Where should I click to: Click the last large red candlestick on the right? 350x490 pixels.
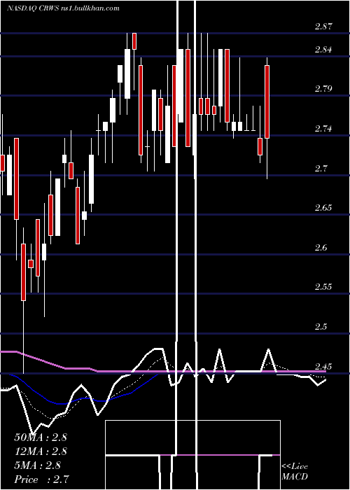[267, 101]
